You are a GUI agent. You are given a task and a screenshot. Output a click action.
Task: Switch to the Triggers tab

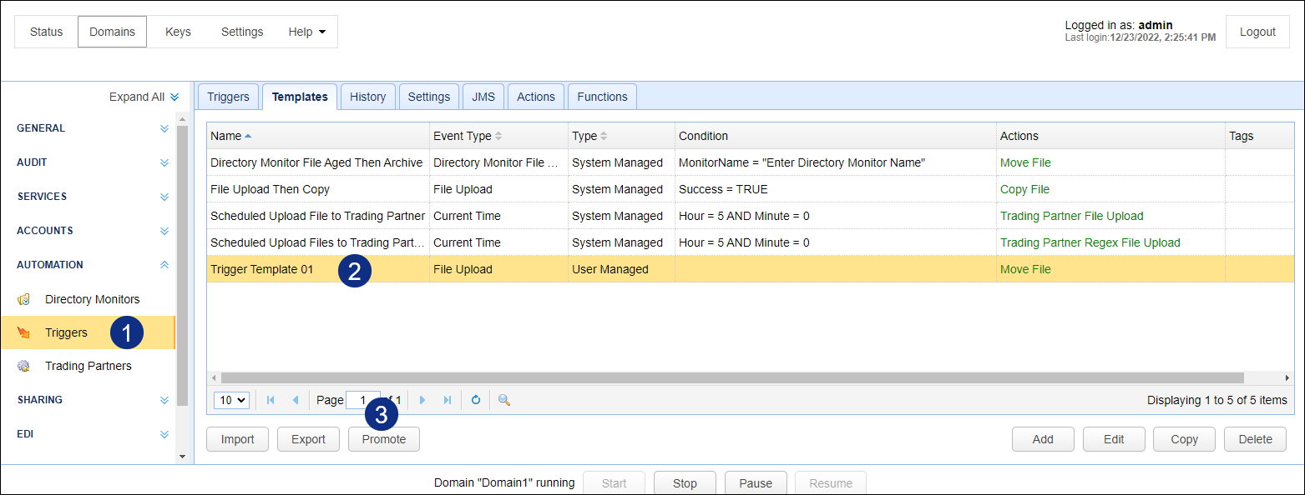pos(229,97)
